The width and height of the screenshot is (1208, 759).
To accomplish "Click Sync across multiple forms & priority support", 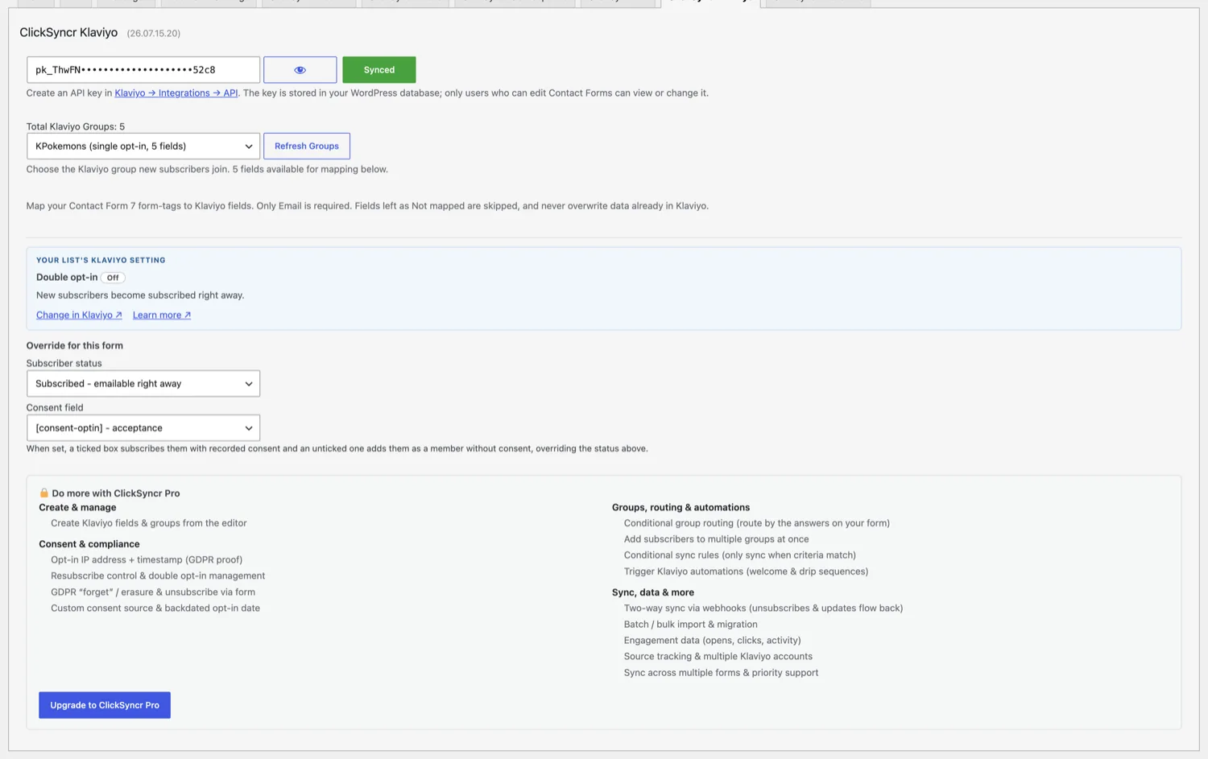I will [722, 673].
